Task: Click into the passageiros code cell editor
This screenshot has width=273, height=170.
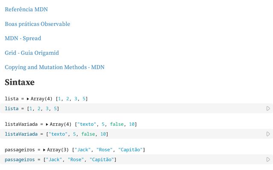Action: 171,160
